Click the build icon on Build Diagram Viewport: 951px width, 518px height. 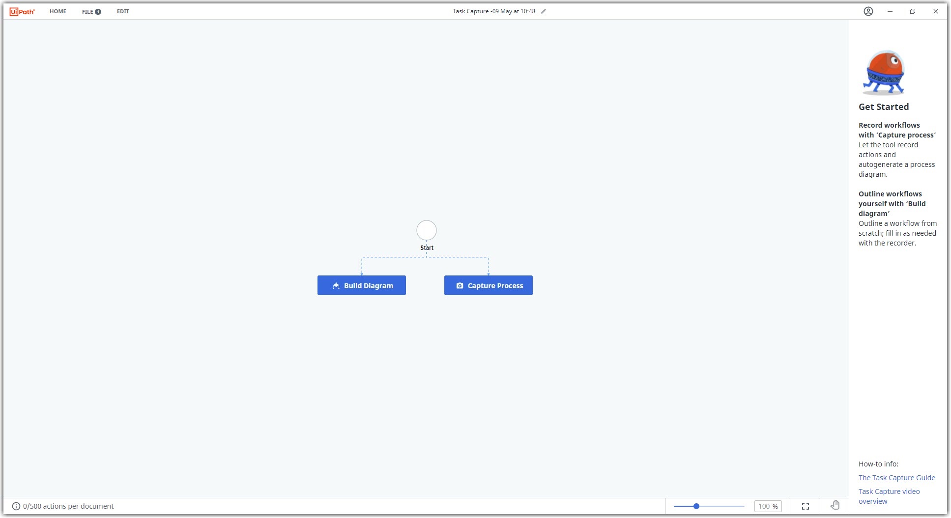pos(336,285)
